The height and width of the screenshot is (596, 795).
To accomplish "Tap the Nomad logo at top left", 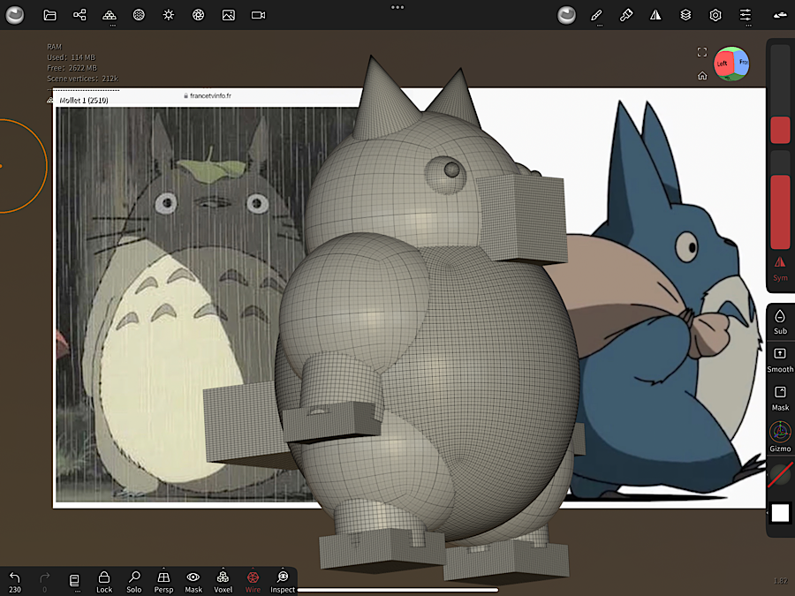I will pyautogui.click(x=15, y=15).
